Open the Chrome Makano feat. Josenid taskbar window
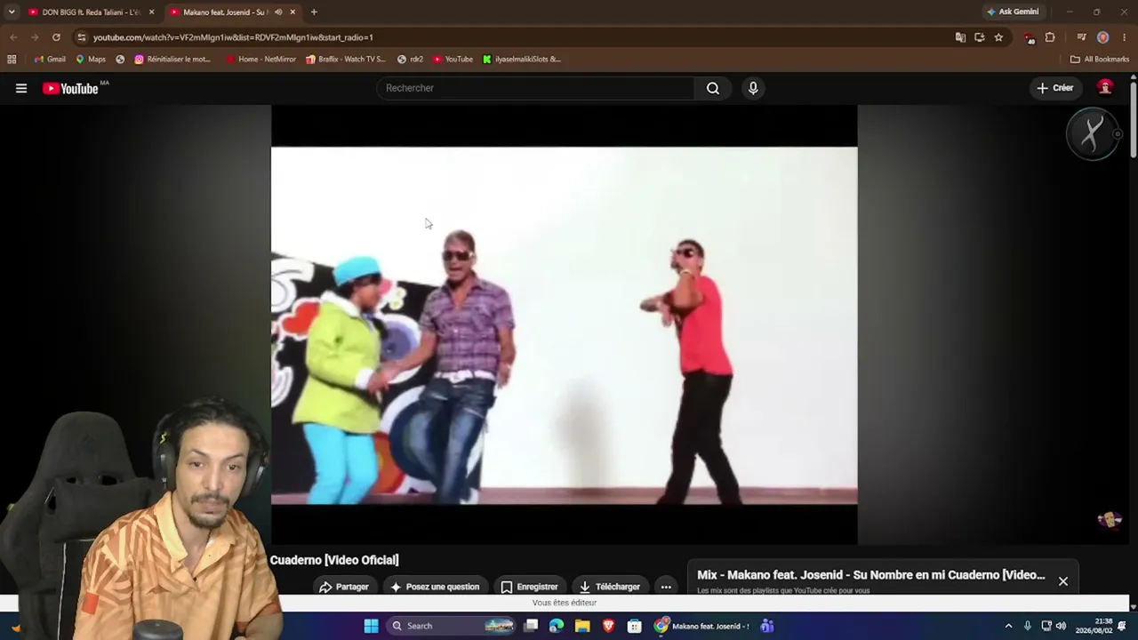 pos(702,626)
